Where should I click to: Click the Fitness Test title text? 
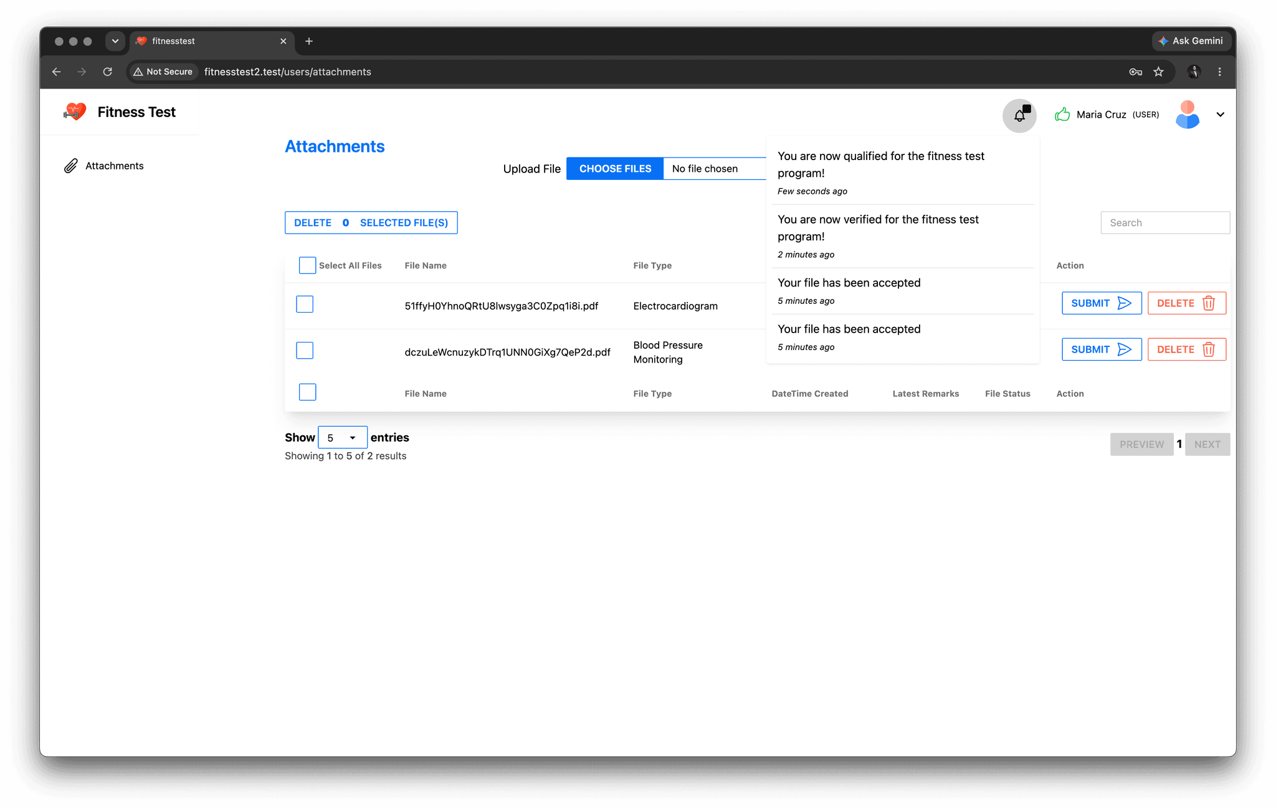pos(136,112)
